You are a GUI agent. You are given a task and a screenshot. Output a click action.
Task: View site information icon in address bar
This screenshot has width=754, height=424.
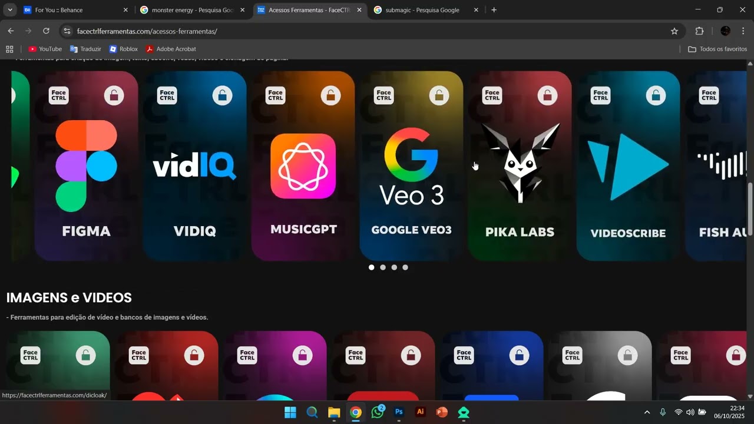point(67,31)
